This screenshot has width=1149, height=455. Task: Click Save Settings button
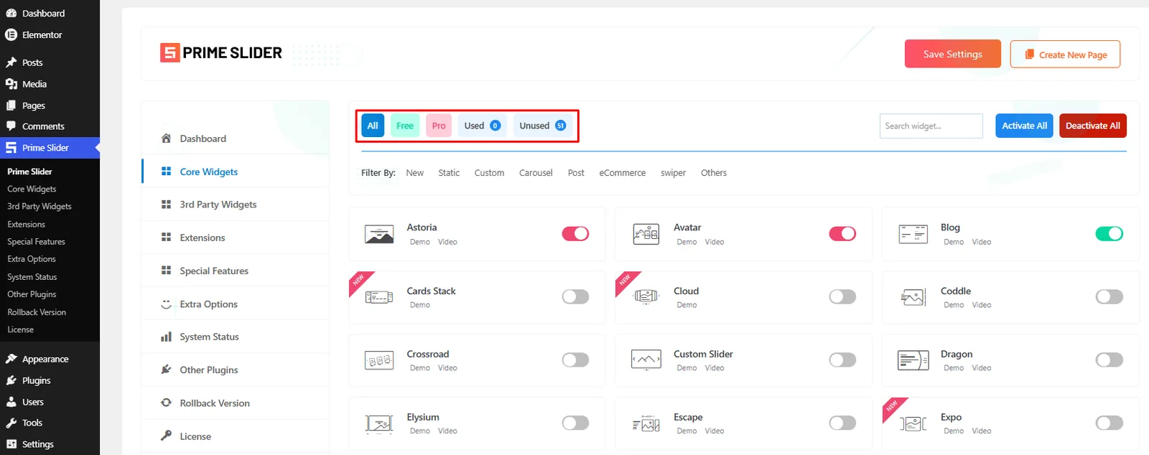pyautogui.click(x=952, y=54)
